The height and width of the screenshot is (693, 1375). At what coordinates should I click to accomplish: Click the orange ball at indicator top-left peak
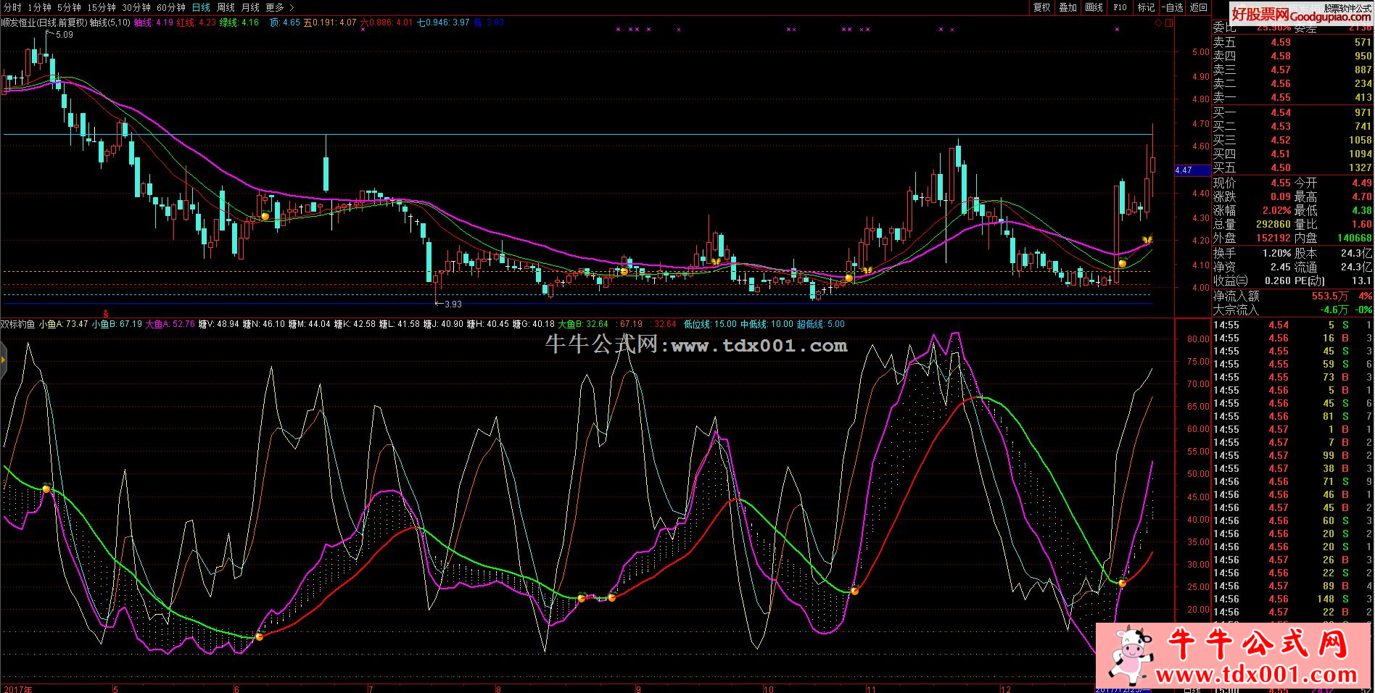(x=46, y=489)
